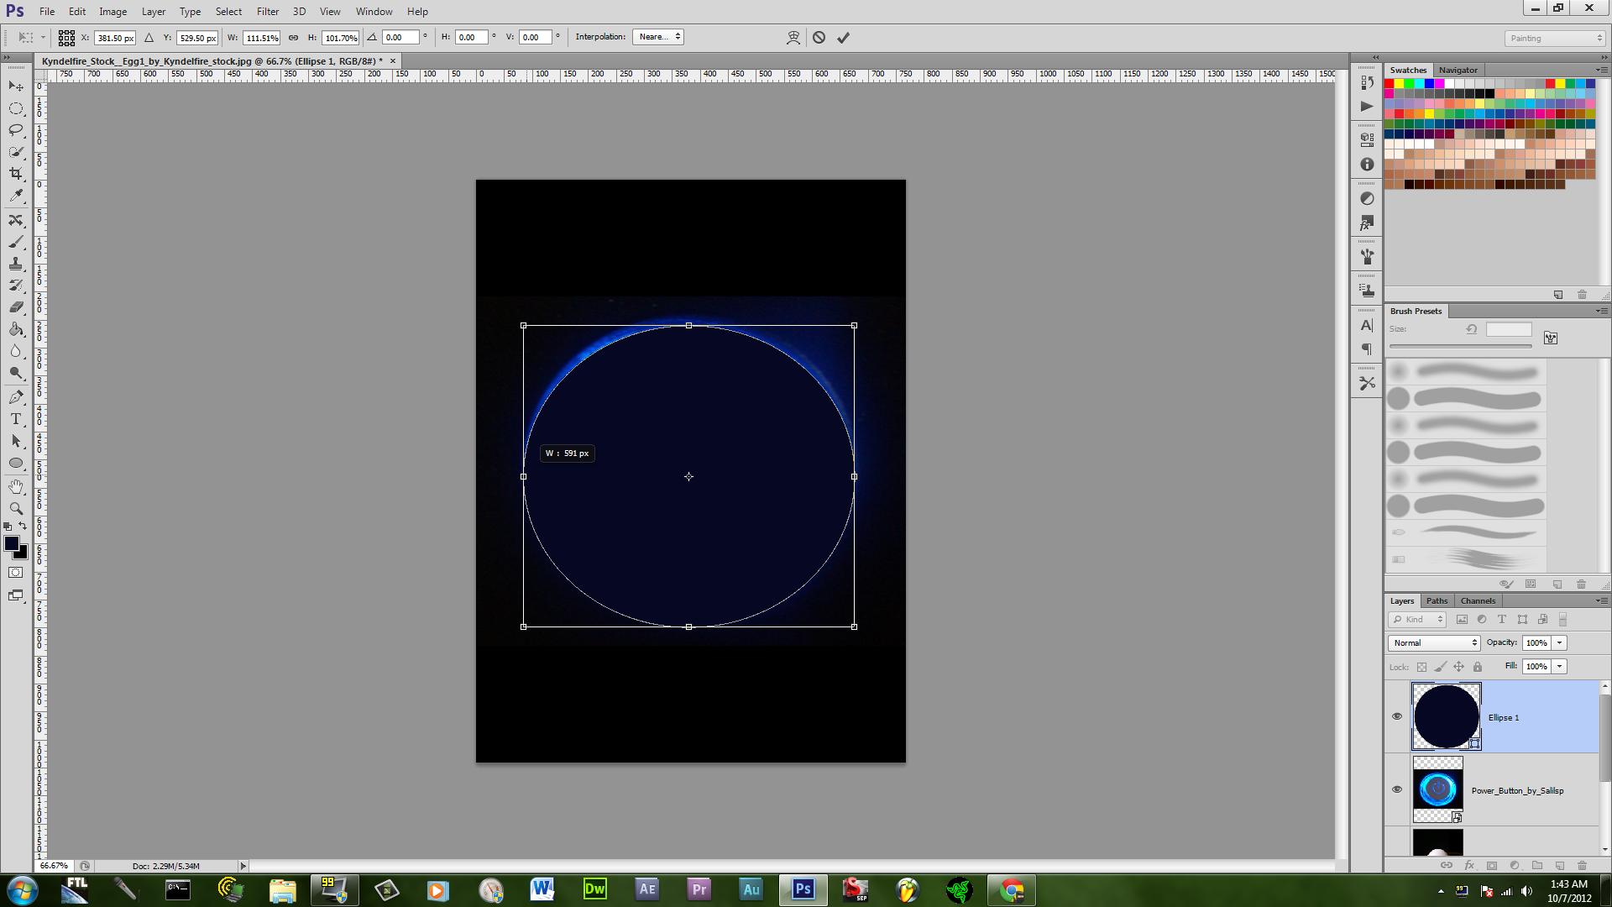Select the Eraser tool

16,307
